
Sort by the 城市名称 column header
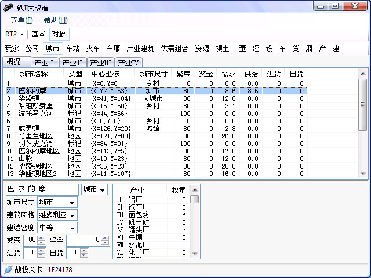(39, 74)
